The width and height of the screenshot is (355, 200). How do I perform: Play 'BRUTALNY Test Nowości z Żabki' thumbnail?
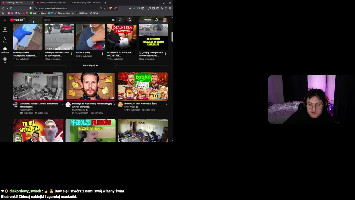[143, 86]
